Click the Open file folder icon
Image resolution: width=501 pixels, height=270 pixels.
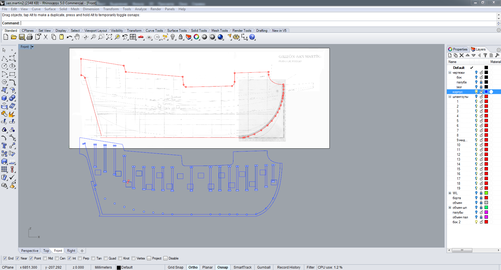tap(14, 37)
